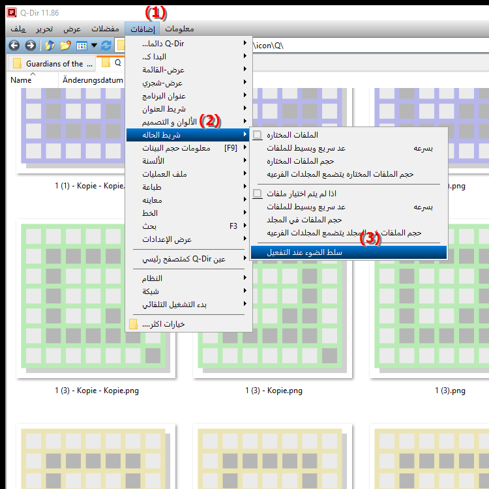Click the إضافات menu in menu bar
The image size is (489, 489).
tap(142, 29)
